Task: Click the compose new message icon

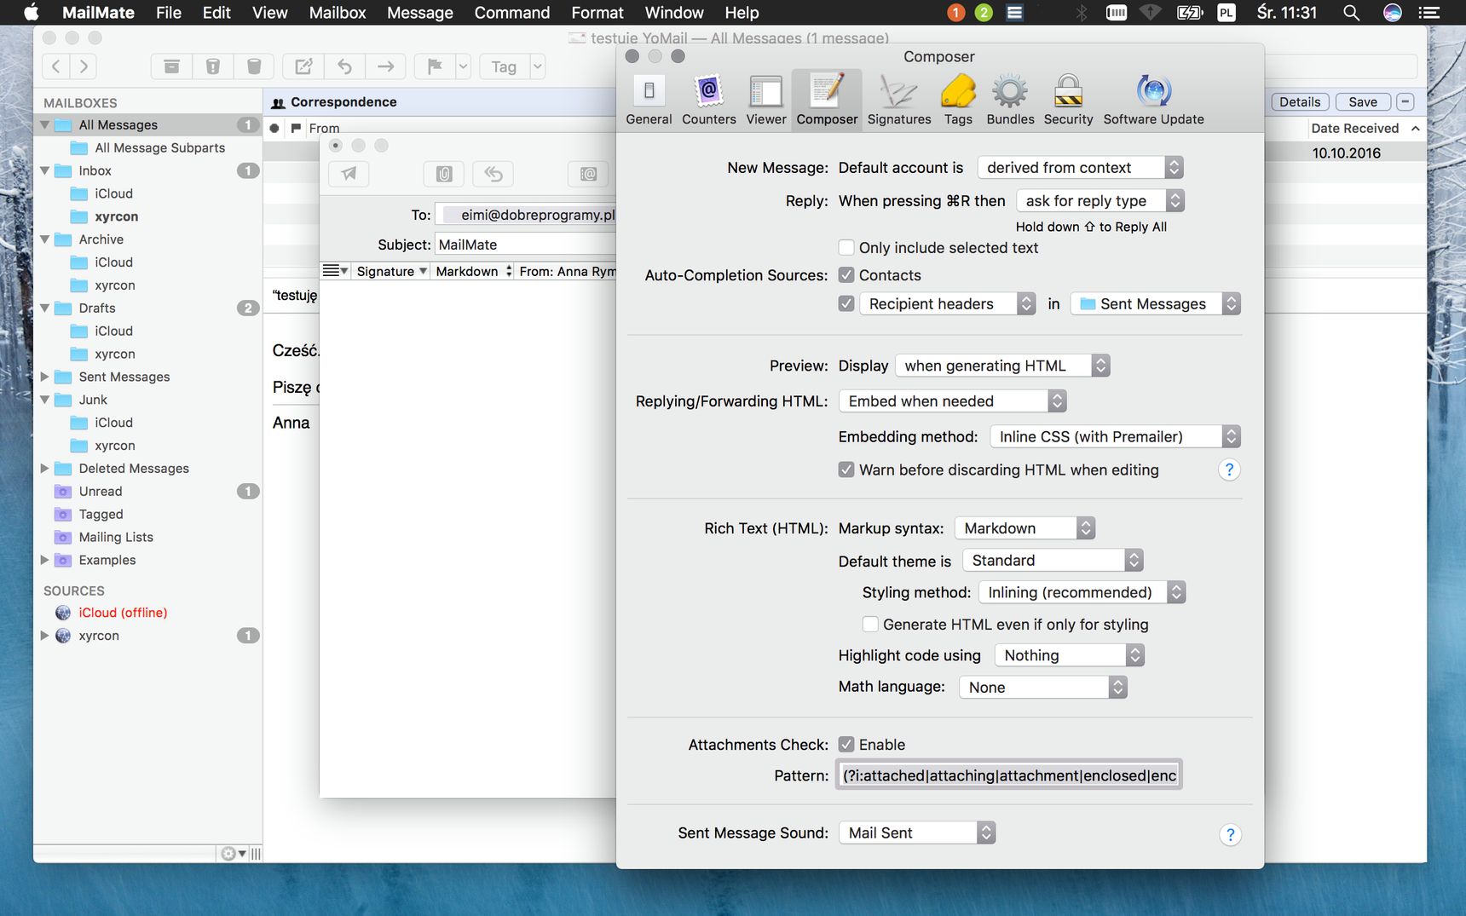Action: [x=303, y=66]
